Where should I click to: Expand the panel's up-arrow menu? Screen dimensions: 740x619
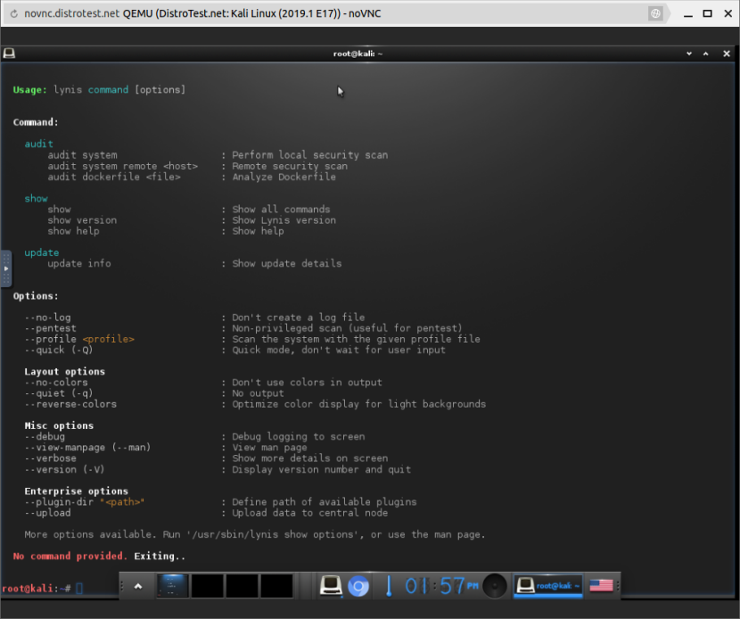[137, 586]
